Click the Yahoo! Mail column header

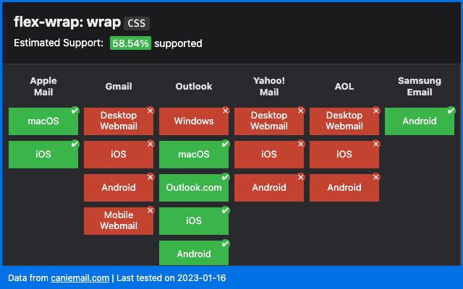coord(268,86)
